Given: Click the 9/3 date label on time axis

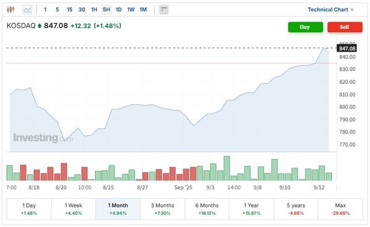Looking at the screenshot, I should tap(210, 188).
